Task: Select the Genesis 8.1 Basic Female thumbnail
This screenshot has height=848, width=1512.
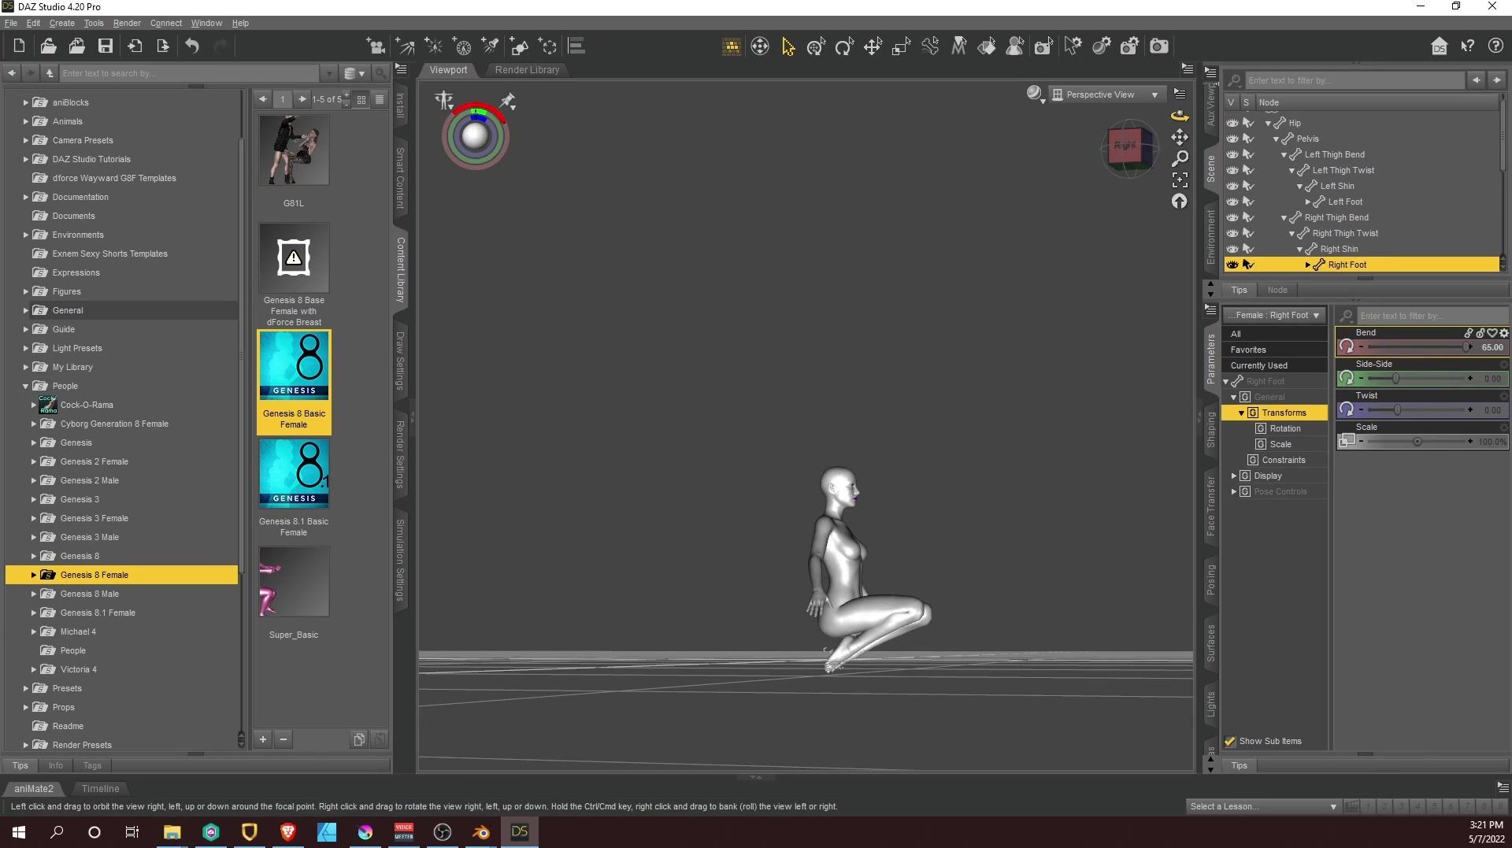Action: [294, 474]
